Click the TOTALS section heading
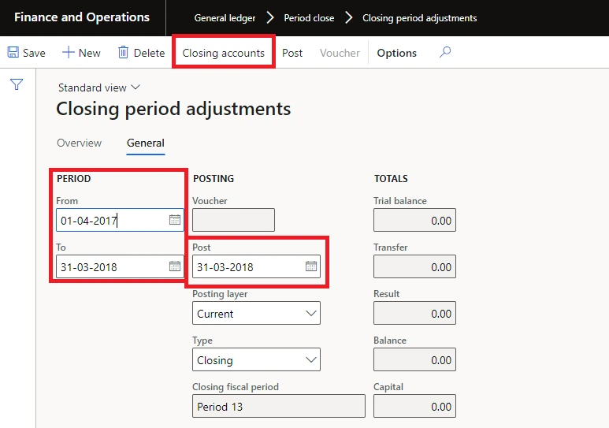Screen dimensions: 609x428 pyautogui.click(x=391, y=178)
